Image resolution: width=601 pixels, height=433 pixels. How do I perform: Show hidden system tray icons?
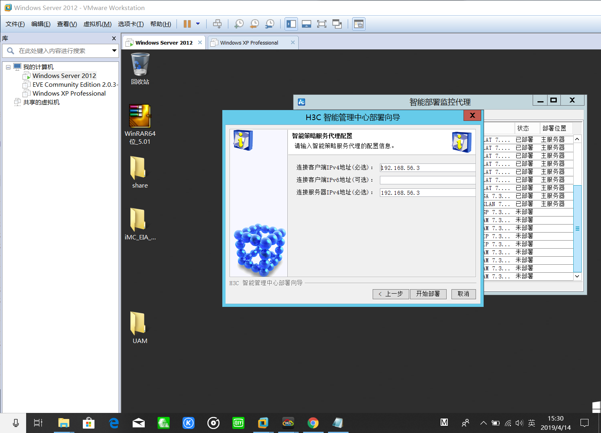point(484,423)
